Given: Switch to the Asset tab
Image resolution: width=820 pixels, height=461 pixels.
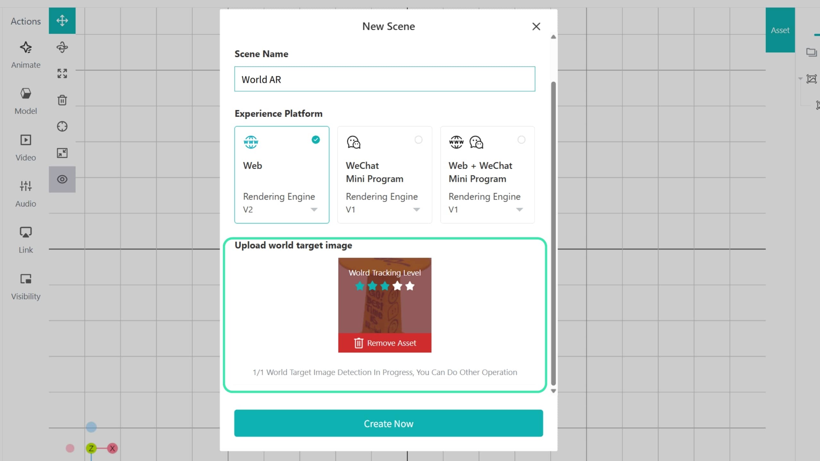Looking at the screenshot, I should pyautogui.click(x=780, y=30).
